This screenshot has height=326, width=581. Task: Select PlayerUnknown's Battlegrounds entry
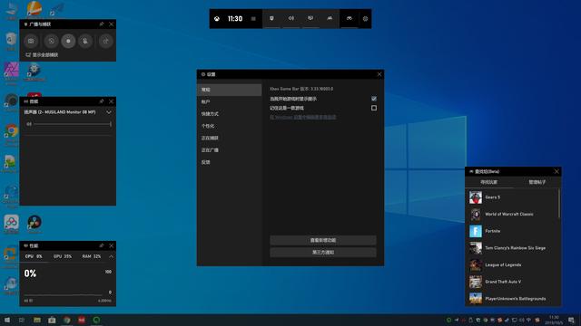[511, 299]
